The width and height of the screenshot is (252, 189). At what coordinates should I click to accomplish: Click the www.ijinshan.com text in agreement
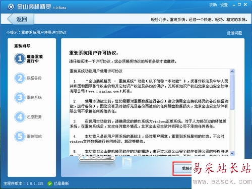pos(104,91)
